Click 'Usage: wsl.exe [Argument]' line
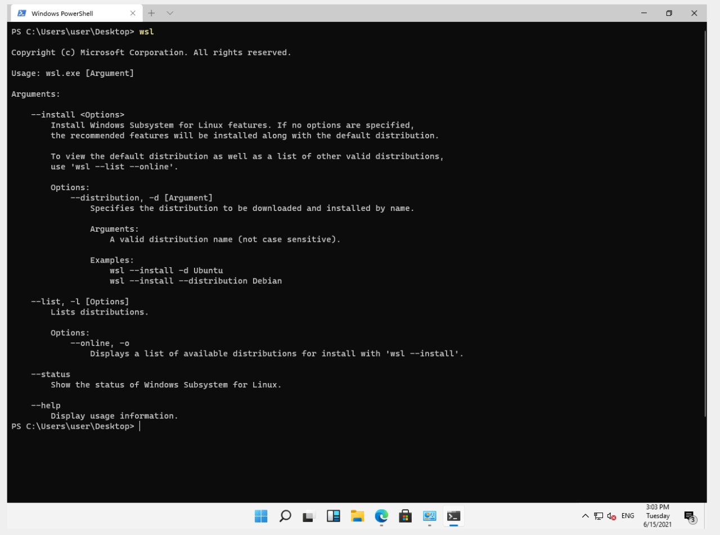This screenshot has width=720, height=535. click(x=73, y=73)
